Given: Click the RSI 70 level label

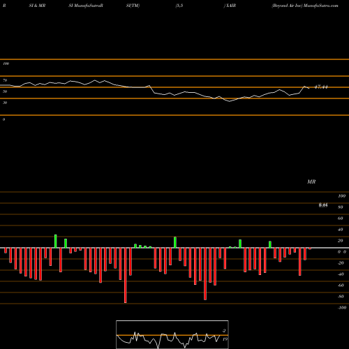Looking at the screenshot, I should pos(5,80).
